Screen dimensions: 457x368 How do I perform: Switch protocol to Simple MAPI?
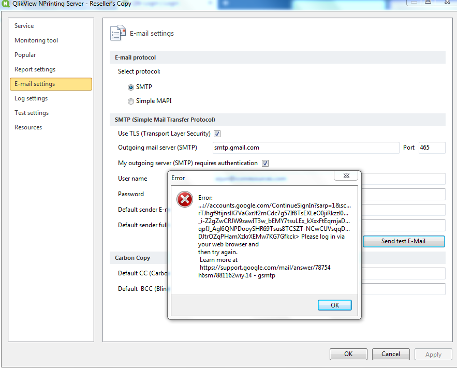point(130,101)
